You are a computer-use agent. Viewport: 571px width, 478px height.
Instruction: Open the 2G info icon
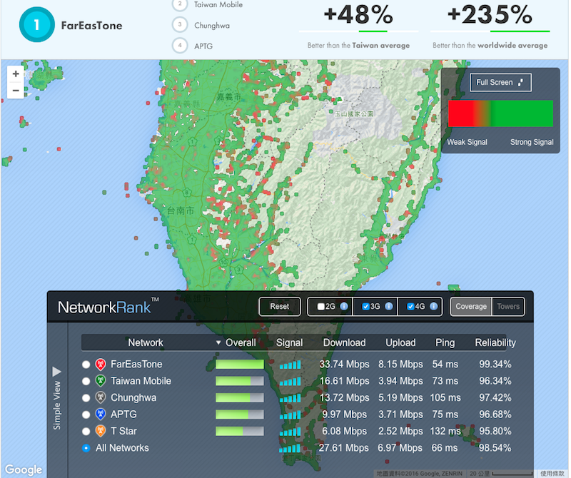click(x=344, y=307)
